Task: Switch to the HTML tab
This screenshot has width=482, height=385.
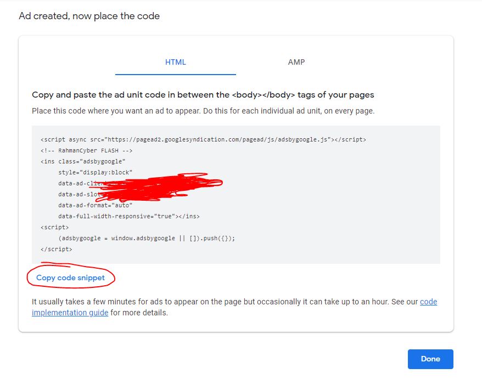Action: (175, 62)
